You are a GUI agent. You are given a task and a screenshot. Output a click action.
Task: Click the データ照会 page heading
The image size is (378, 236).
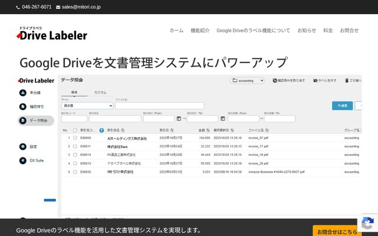pos(72,80)
